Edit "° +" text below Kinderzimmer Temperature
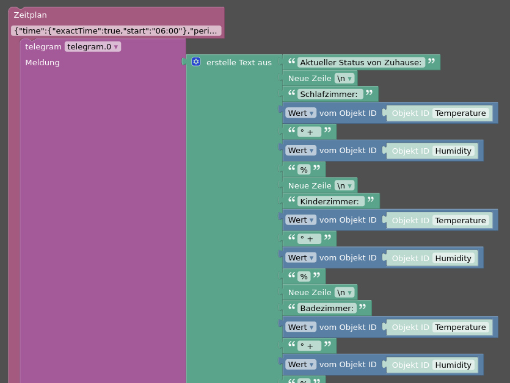Image resolution: width=510 pixels, height=383 pixels. click(309, 239)
